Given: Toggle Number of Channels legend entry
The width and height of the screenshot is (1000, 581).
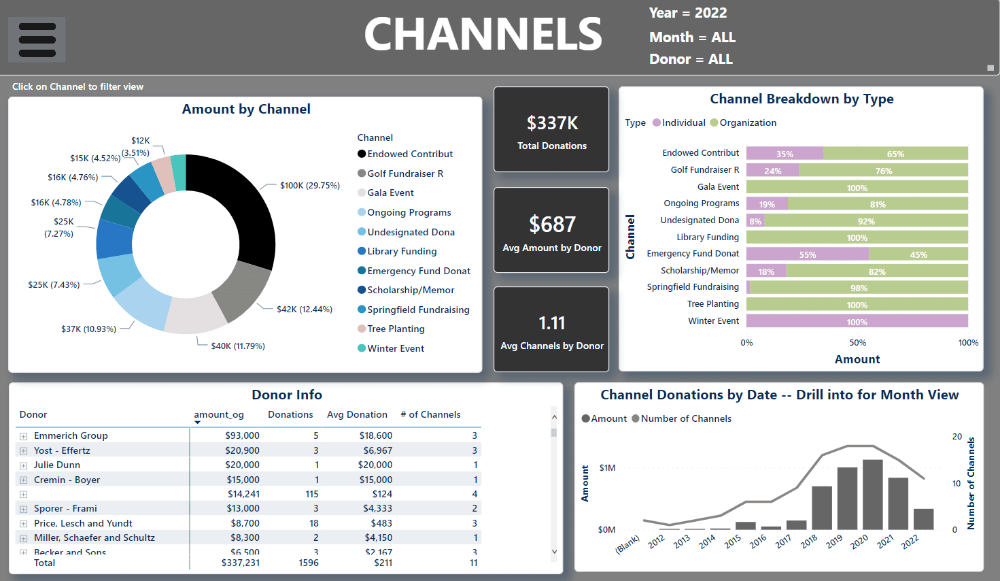Looking at the screenshot, I should click(682, 418).
